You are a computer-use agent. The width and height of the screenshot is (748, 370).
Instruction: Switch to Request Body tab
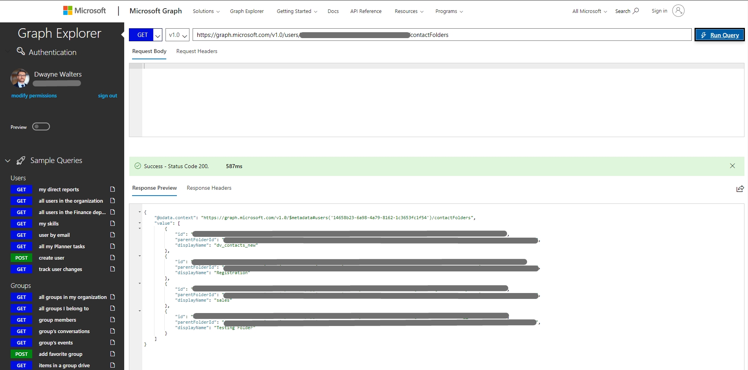pos(149,51)
